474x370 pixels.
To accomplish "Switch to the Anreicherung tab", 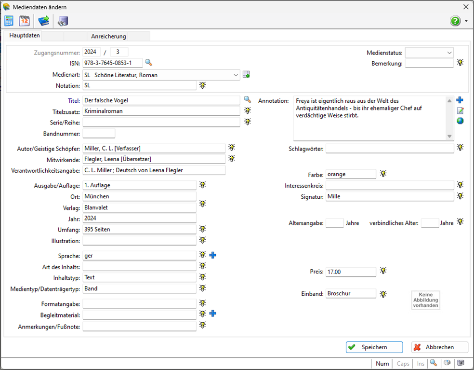I will tap(108, 36).
